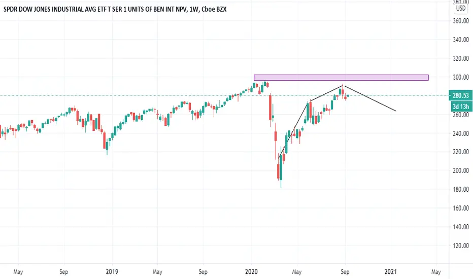Select the purple resistance zone rectangle

tap(341, 78)
